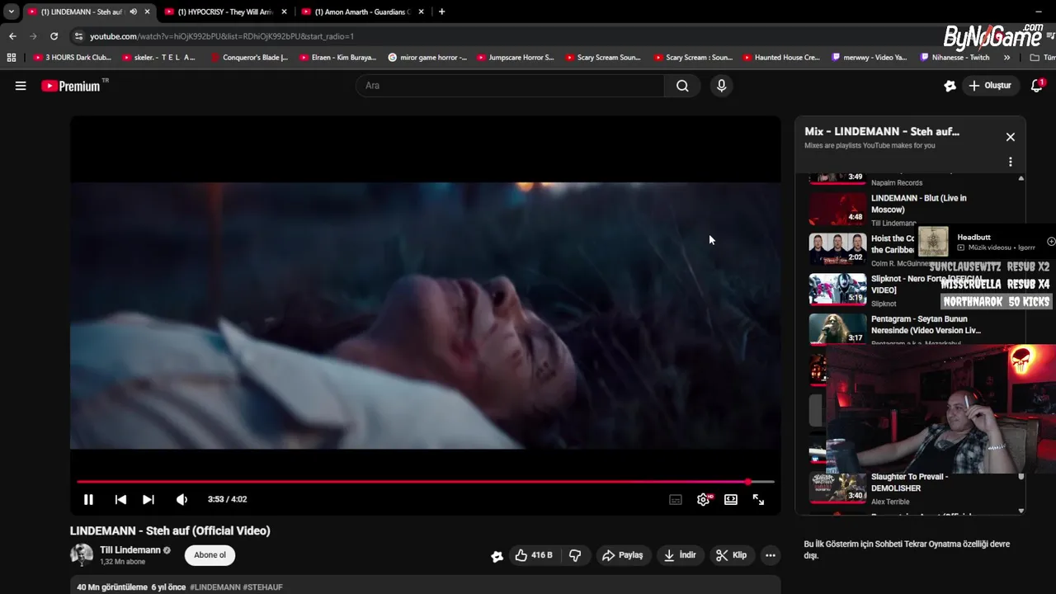
Task: Open 3 HOURS Dark Club bookmark
Action: 72,58
